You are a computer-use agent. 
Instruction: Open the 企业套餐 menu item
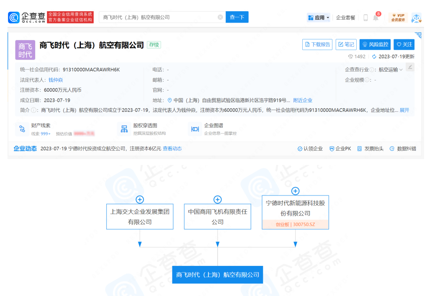pyautogui.click(x=346, y=17)
